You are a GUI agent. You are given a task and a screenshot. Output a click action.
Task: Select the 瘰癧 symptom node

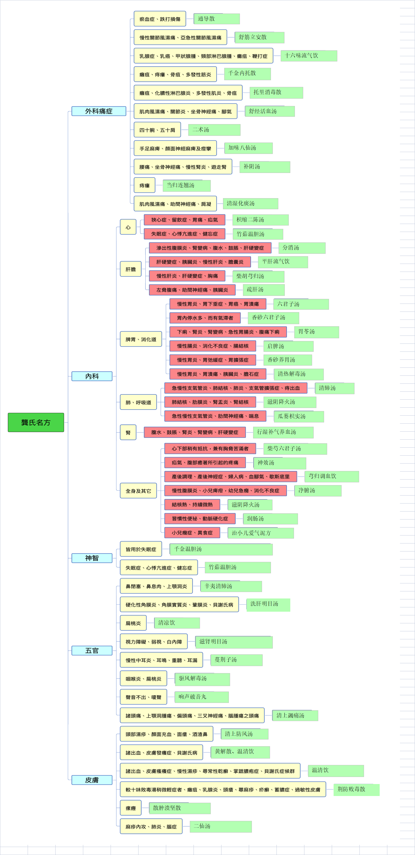pos(131,808)
